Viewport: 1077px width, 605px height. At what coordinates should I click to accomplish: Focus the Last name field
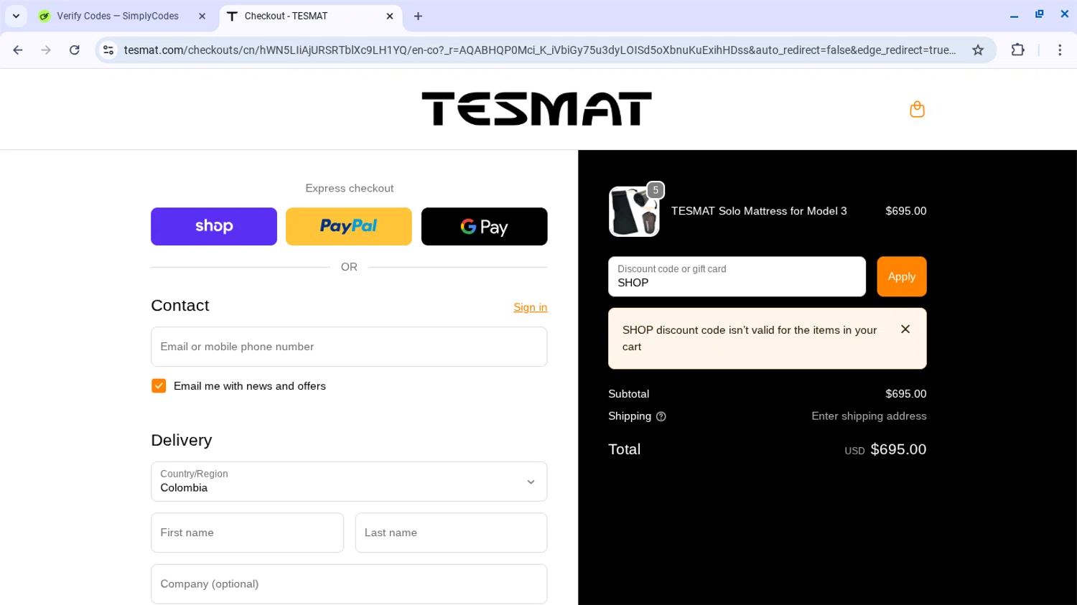coord(451,533)
